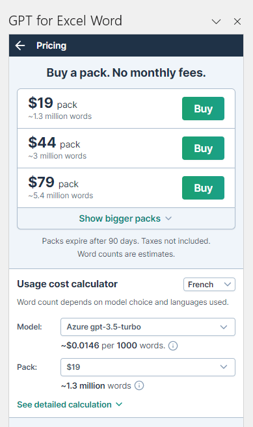Click the back arrow next to Pricing

pyautogui.click(x=20, y=45)
